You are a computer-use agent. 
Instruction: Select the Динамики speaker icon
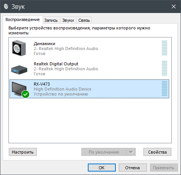click(19, 48)
